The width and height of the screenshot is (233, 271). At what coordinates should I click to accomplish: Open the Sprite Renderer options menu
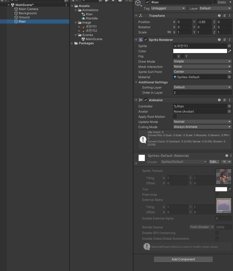pos(230,40)
